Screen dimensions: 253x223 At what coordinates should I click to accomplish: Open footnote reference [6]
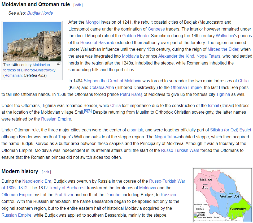[x=90, y=111]
